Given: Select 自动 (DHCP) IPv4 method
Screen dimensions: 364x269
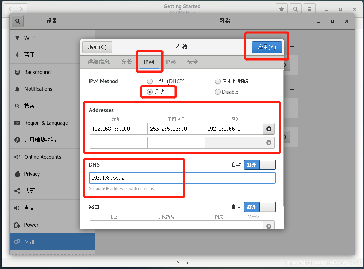Looking at the screenshot, I should click(166, 81).
